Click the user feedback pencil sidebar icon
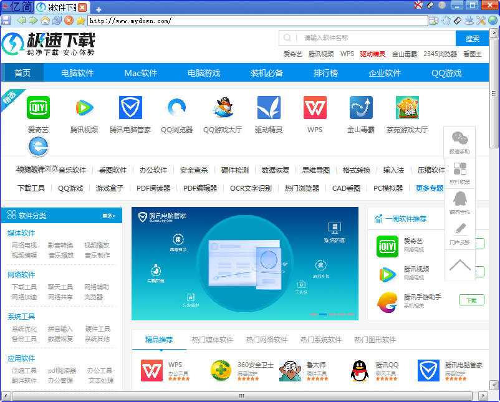Viewport: 500px width, 402px height. tap(459, 234)
